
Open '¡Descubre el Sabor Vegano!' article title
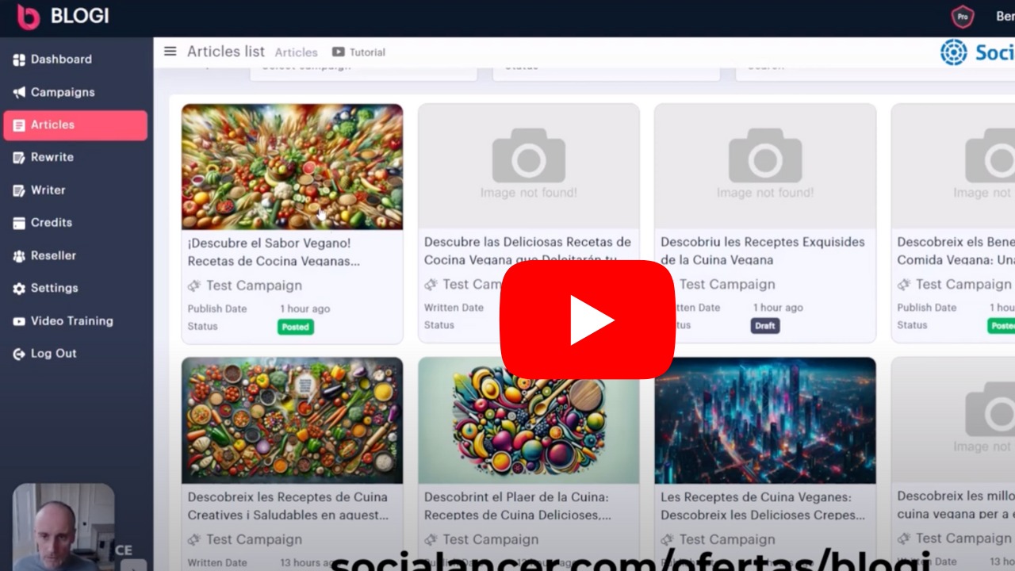[x=274, y=252]
